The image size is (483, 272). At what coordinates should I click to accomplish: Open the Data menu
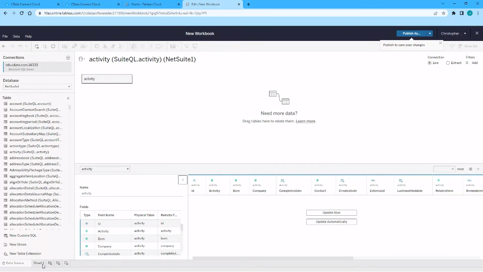coord(16,36)
